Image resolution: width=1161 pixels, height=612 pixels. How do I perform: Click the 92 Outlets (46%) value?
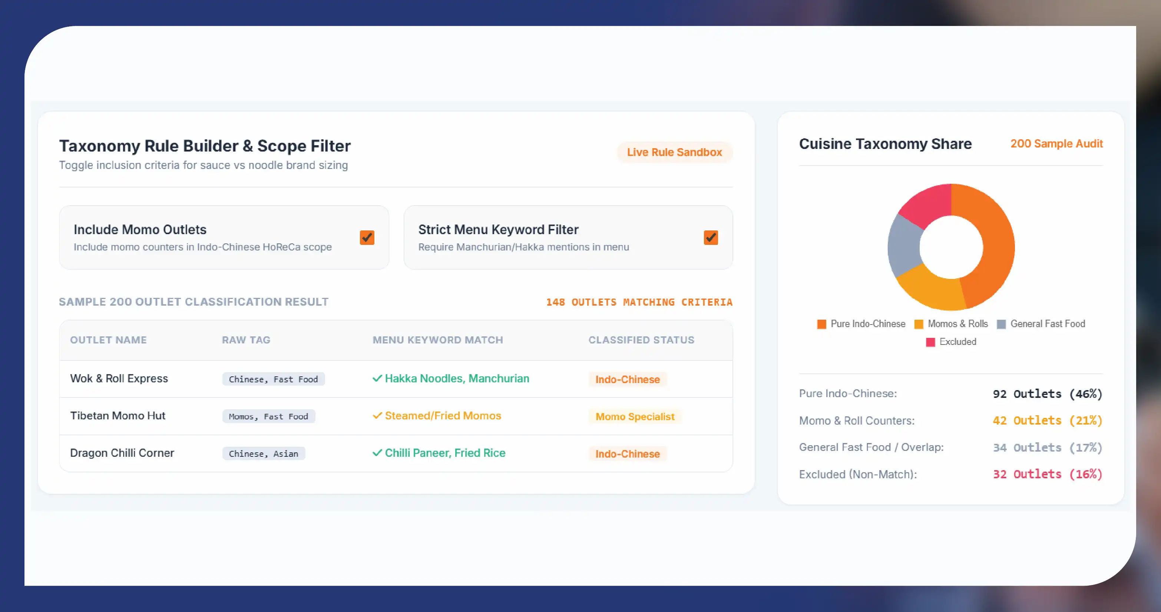pyautogui.click(x=1048, y=394)
